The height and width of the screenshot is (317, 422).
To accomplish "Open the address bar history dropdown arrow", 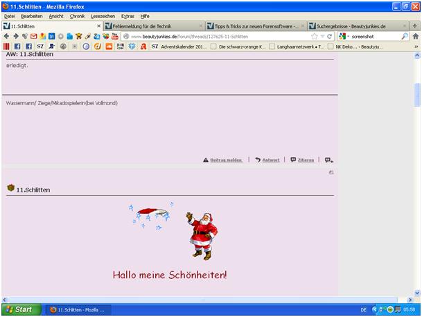I will pyautogui.click(x=322, y=36).
